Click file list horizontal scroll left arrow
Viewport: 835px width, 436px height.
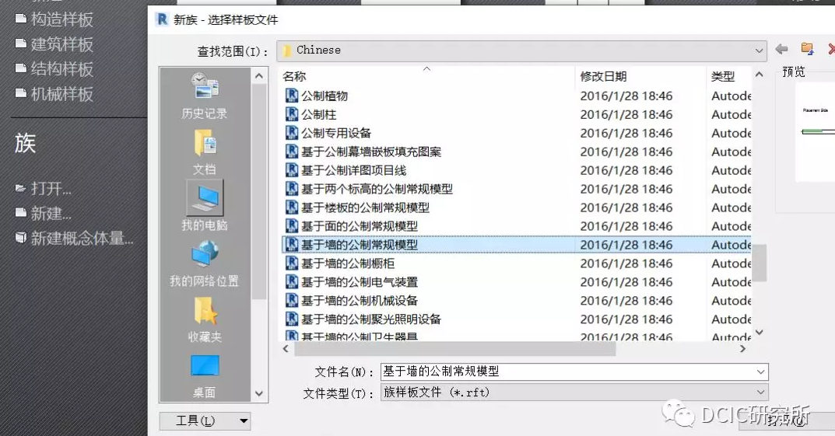(286, 349)
